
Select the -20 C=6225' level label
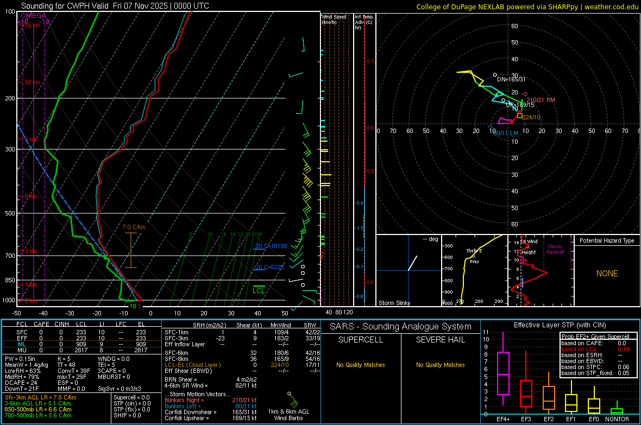pos(268,267)
